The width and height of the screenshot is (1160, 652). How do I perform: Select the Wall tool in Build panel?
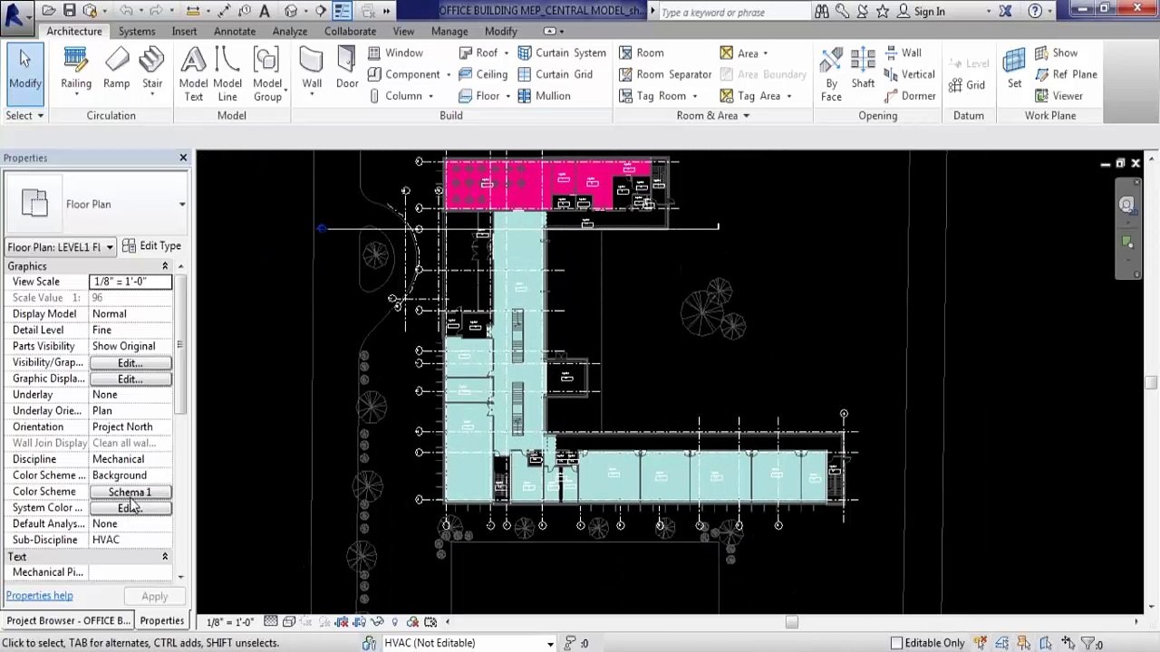[x=312, y=72]
